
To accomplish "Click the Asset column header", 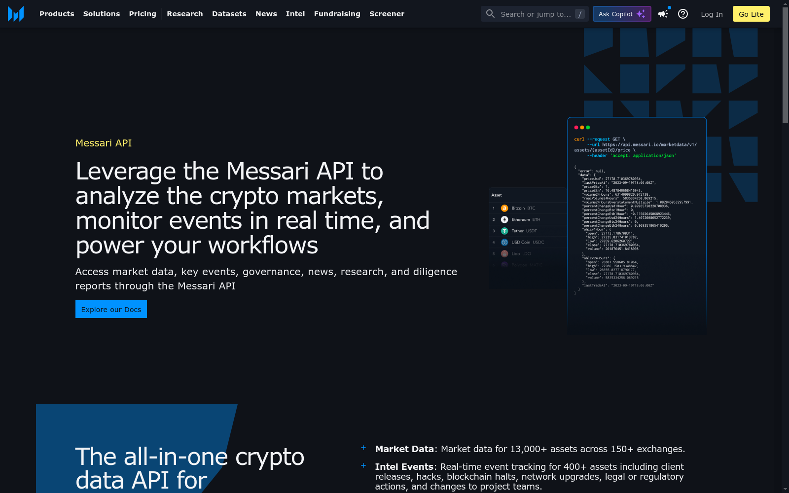I will (x=497, y=195).
